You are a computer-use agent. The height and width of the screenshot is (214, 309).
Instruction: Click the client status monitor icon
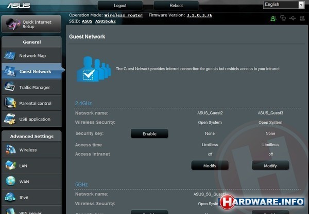tap(283, 18)
